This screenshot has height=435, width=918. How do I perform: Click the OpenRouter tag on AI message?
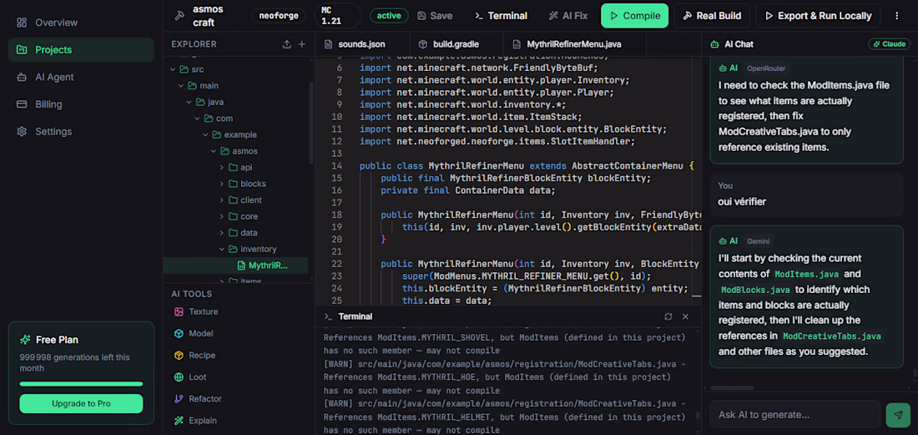click(766, 68)
